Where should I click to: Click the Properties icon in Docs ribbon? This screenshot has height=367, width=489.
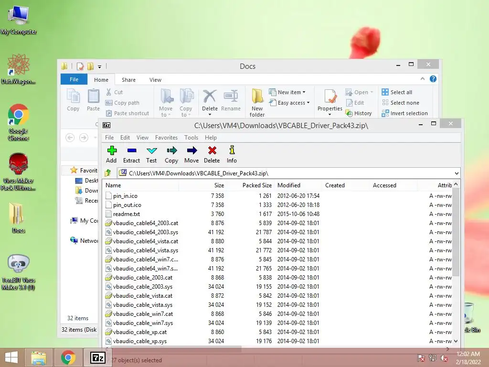[330, 97]
